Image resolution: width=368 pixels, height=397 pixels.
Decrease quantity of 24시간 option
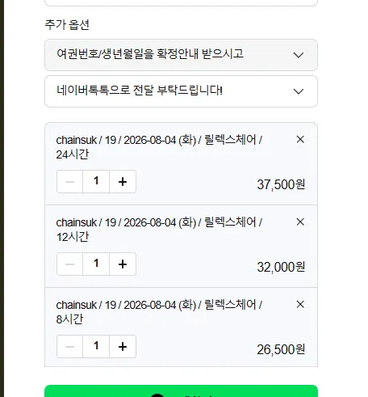click(x=69, y=181)
